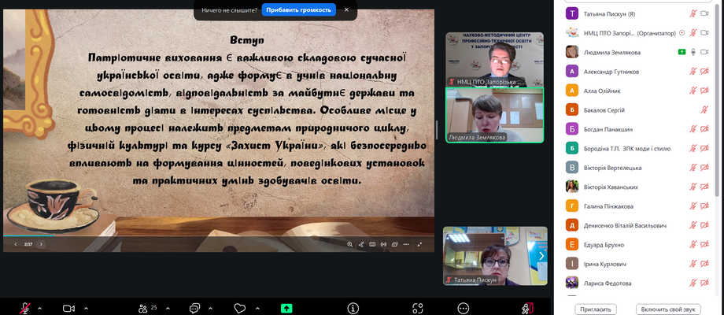
Task: Go to next slide arrow
Action: (42, 244)
